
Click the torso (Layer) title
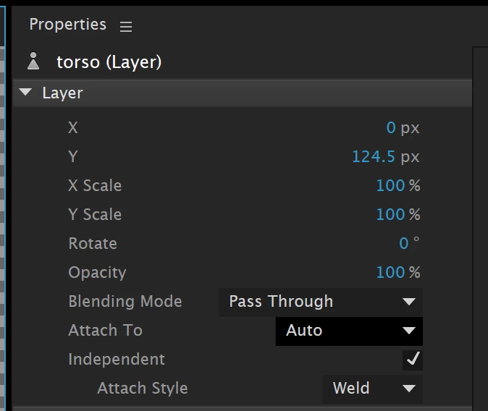109,62
